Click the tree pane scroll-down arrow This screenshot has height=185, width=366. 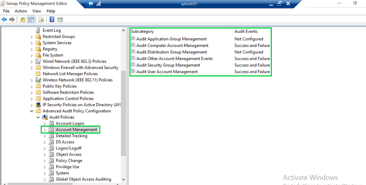point(124,179)
